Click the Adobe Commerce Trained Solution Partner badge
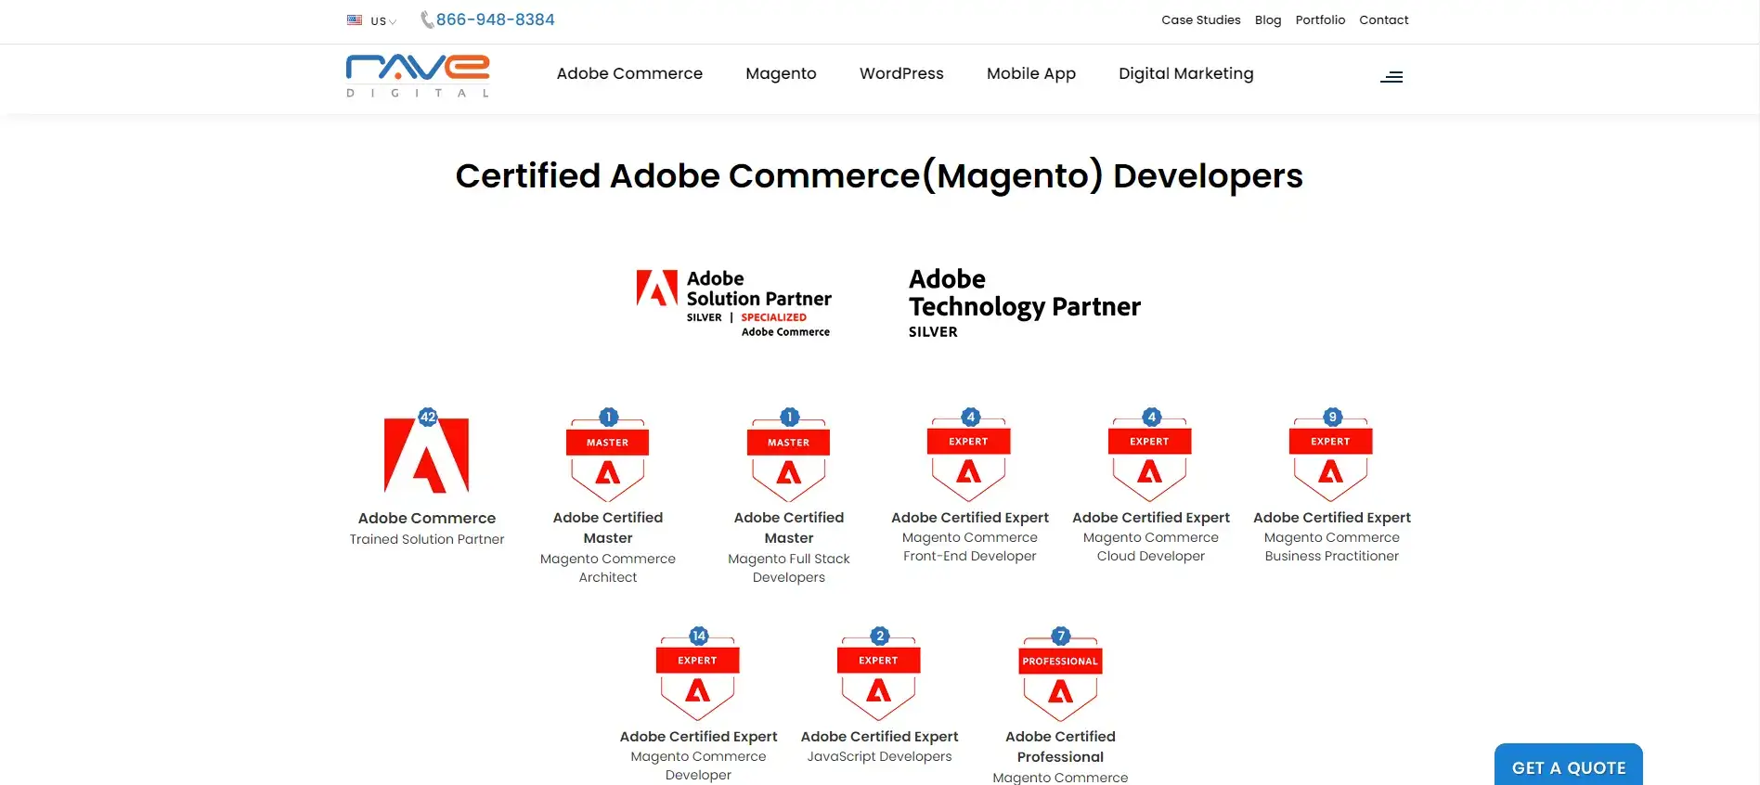This screenshot has height=785, width=1760. (427, 455)
